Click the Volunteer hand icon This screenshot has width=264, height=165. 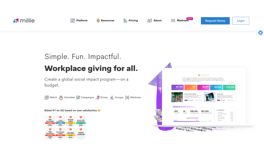point(61,97)
